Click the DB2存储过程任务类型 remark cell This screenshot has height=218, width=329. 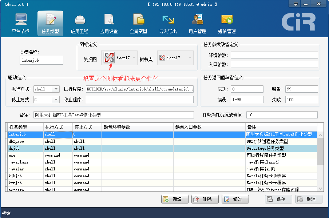click(x=281, y=141)
